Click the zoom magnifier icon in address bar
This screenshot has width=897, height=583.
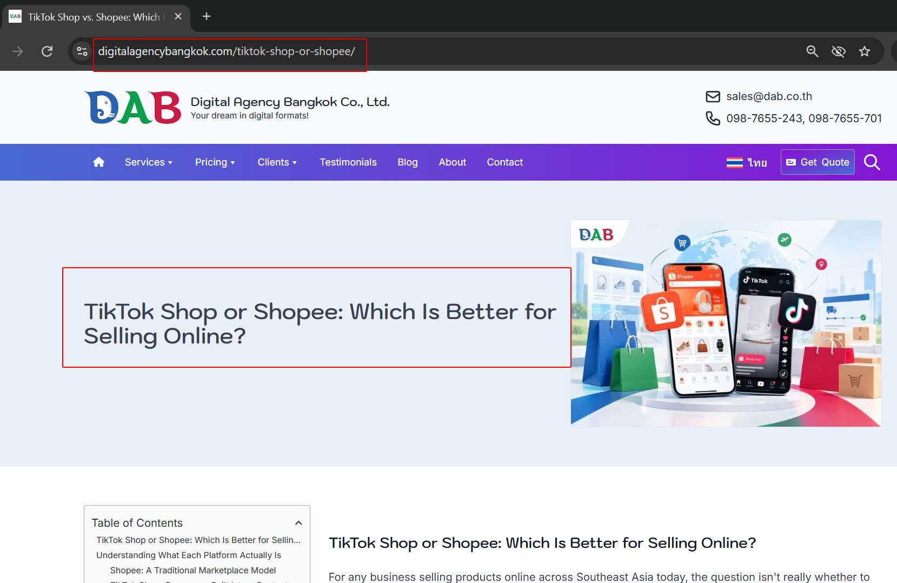812,51
